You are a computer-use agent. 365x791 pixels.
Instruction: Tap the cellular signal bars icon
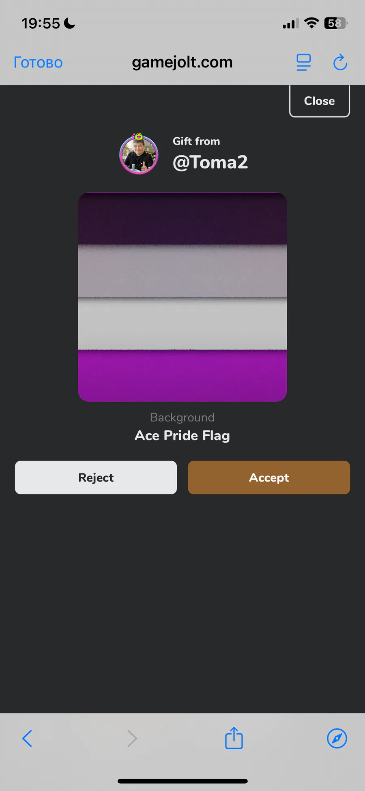[x=291, y=24]
